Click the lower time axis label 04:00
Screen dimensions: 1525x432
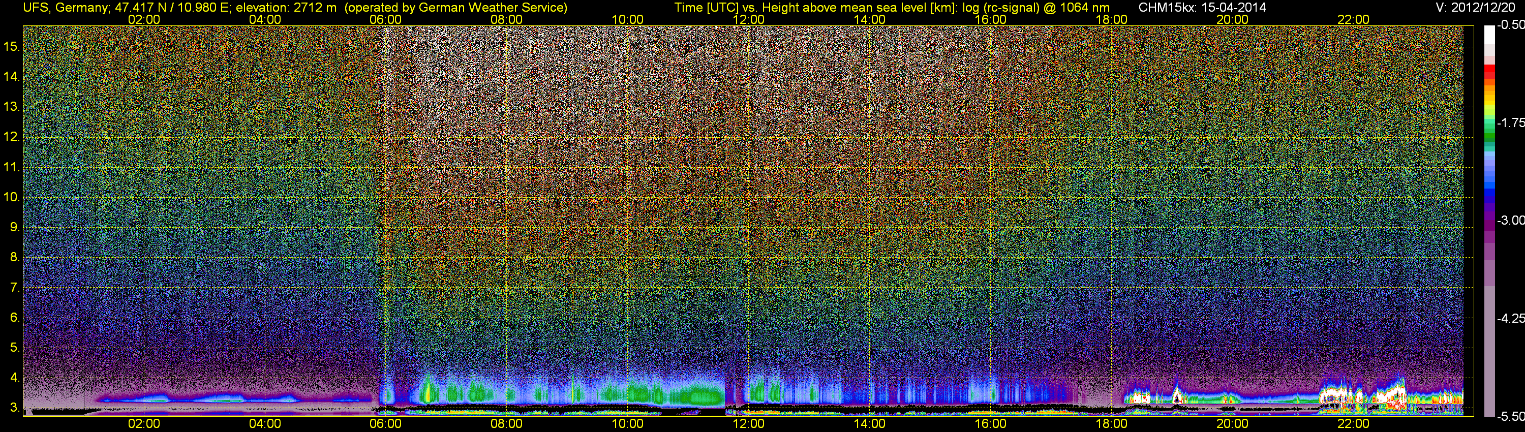coord(265,424)
